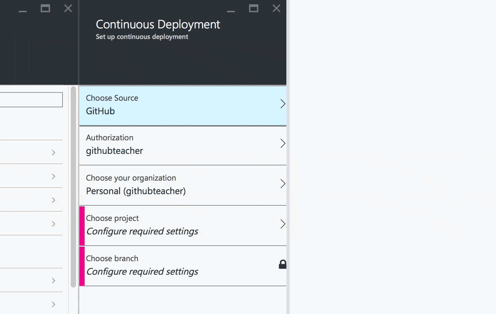
Task: Click topmost chevron in left blade list
Action: tap(54, 153)
